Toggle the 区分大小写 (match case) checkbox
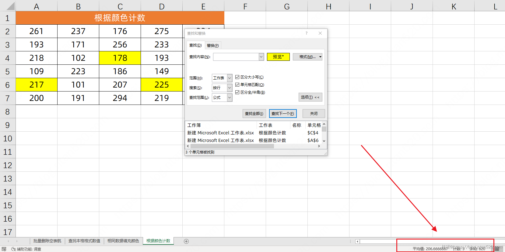 click(237, 77)
